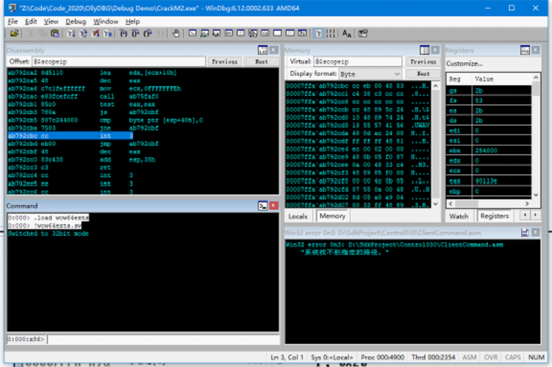The height and width of the screenshot is (367, 552).
Task: Click the Open Source File toolbar icon
Action: point(14,34)
